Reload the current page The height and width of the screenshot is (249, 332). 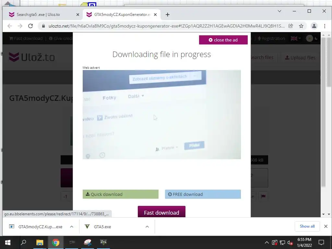point(30,26)
